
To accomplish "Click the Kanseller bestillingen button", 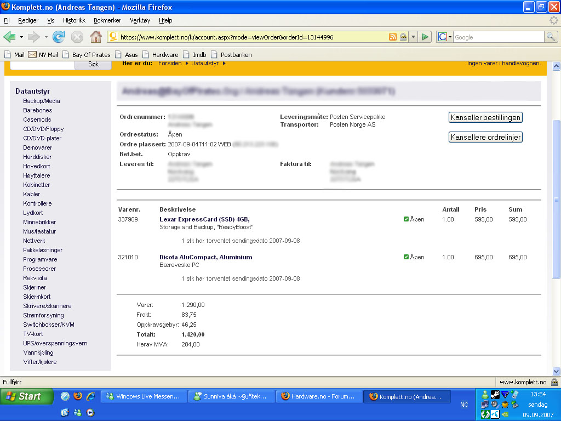I will tap(485, 117).
